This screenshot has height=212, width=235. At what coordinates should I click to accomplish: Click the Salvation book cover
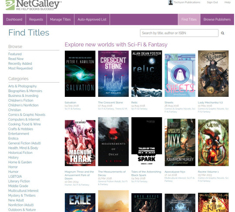80,74
